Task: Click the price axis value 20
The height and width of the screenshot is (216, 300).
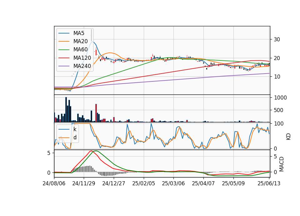Action: pos(277,58)
